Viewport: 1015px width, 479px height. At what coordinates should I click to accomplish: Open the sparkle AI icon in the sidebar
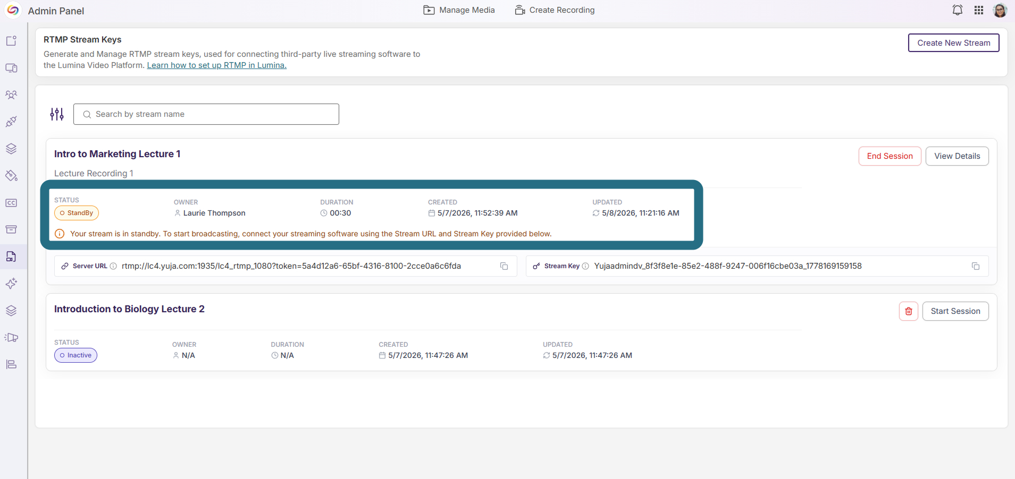pos(11,284)
